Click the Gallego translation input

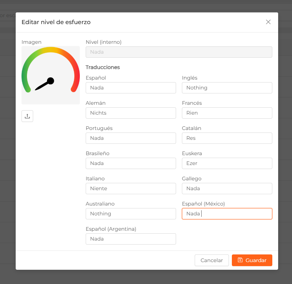(x=227, y=188)
